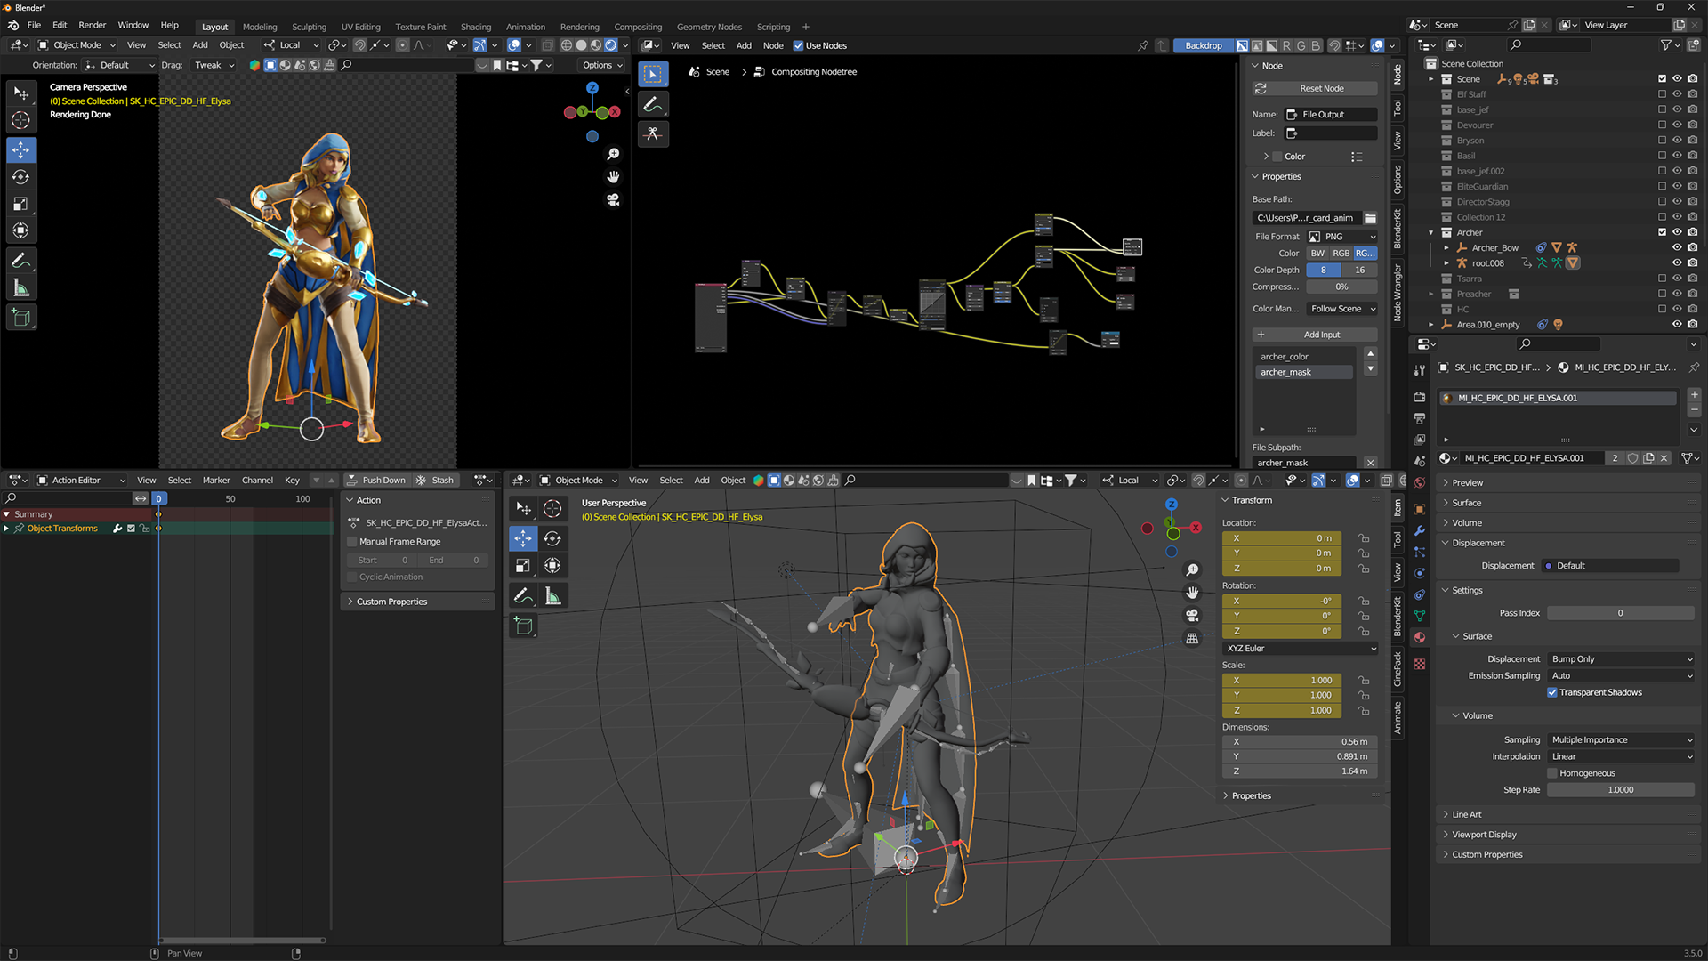
Task: Open the volume Sampling Multiple Importance dropdown
Action: [x=1621, y=740]
